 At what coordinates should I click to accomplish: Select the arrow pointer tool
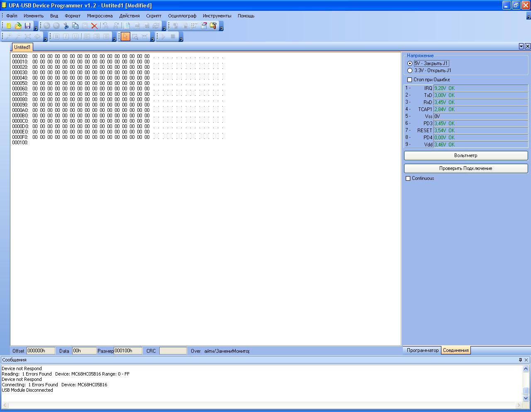(x=125, y=36)
